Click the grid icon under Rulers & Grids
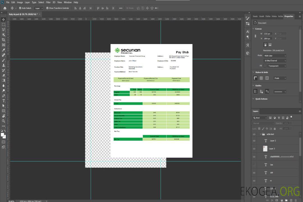 [x=261, y=78]
